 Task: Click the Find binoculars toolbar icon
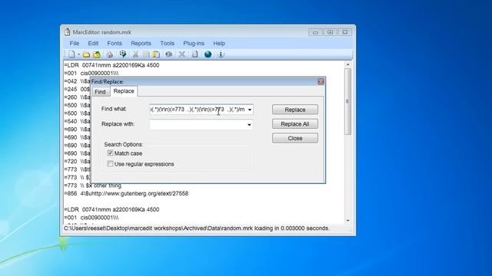tap(169, 54)
